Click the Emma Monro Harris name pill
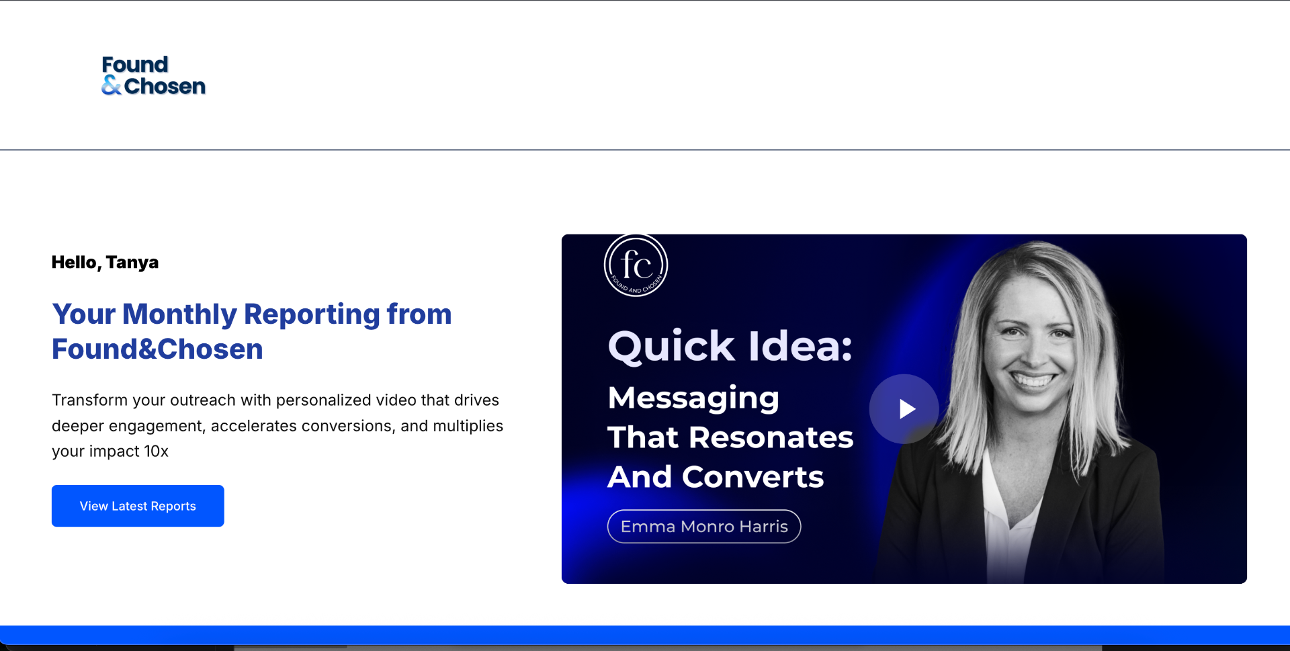1290x651 pixels. point(704,526)
